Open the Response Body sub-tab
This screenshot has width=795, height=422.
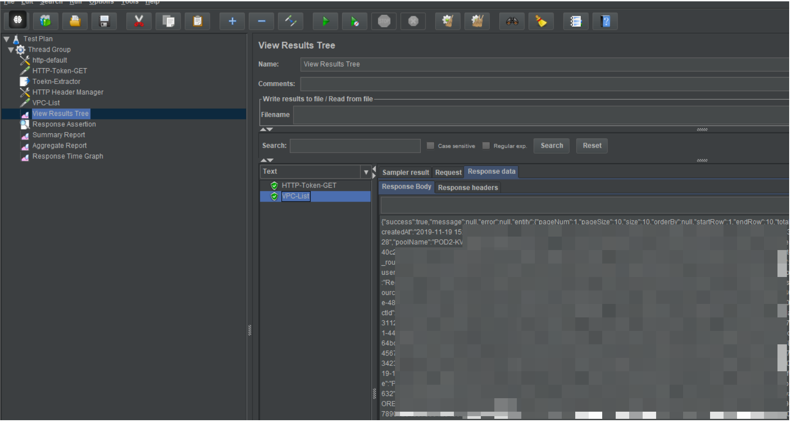(406, 187)
